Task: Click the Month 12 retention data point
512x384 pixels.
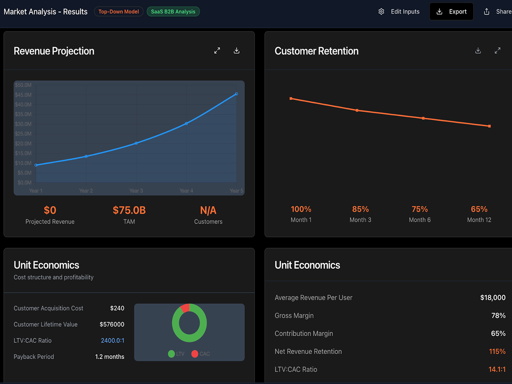Action: [x=489, y=126]
